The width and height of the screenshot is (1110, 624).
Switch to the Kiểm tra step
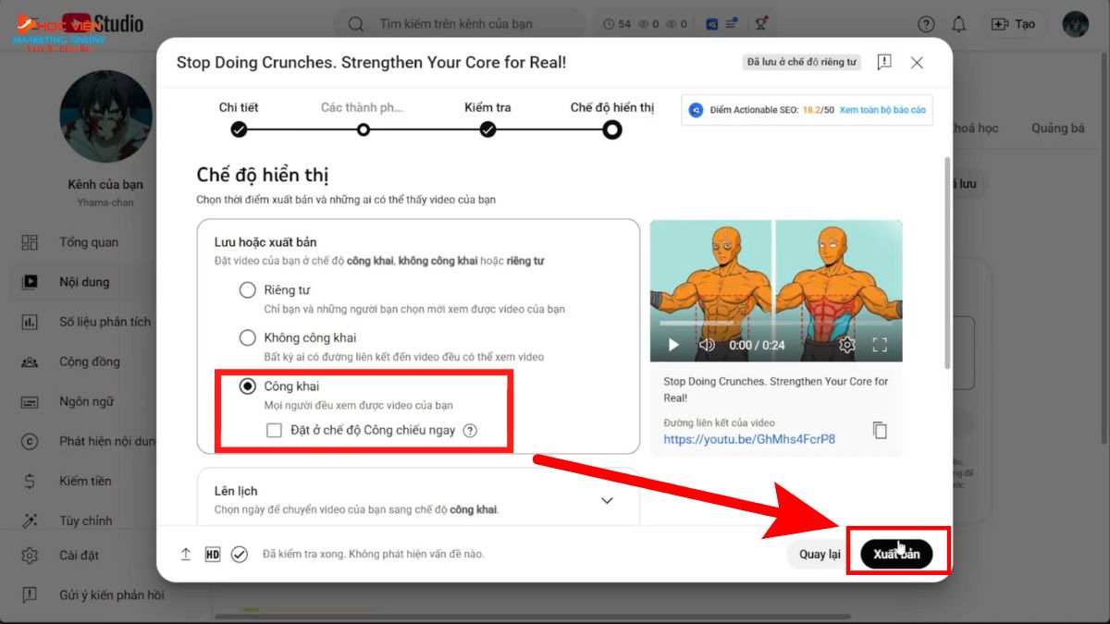pyautogui.click(x=488, y=130)
